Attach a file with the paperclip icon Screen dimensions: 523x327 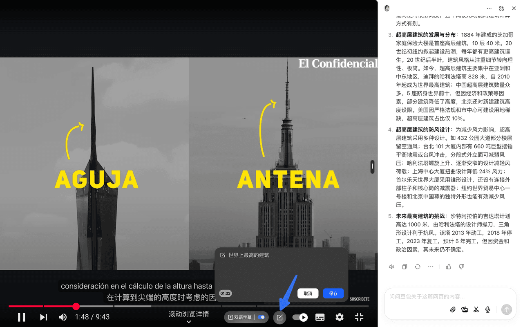tap(453, 310)
